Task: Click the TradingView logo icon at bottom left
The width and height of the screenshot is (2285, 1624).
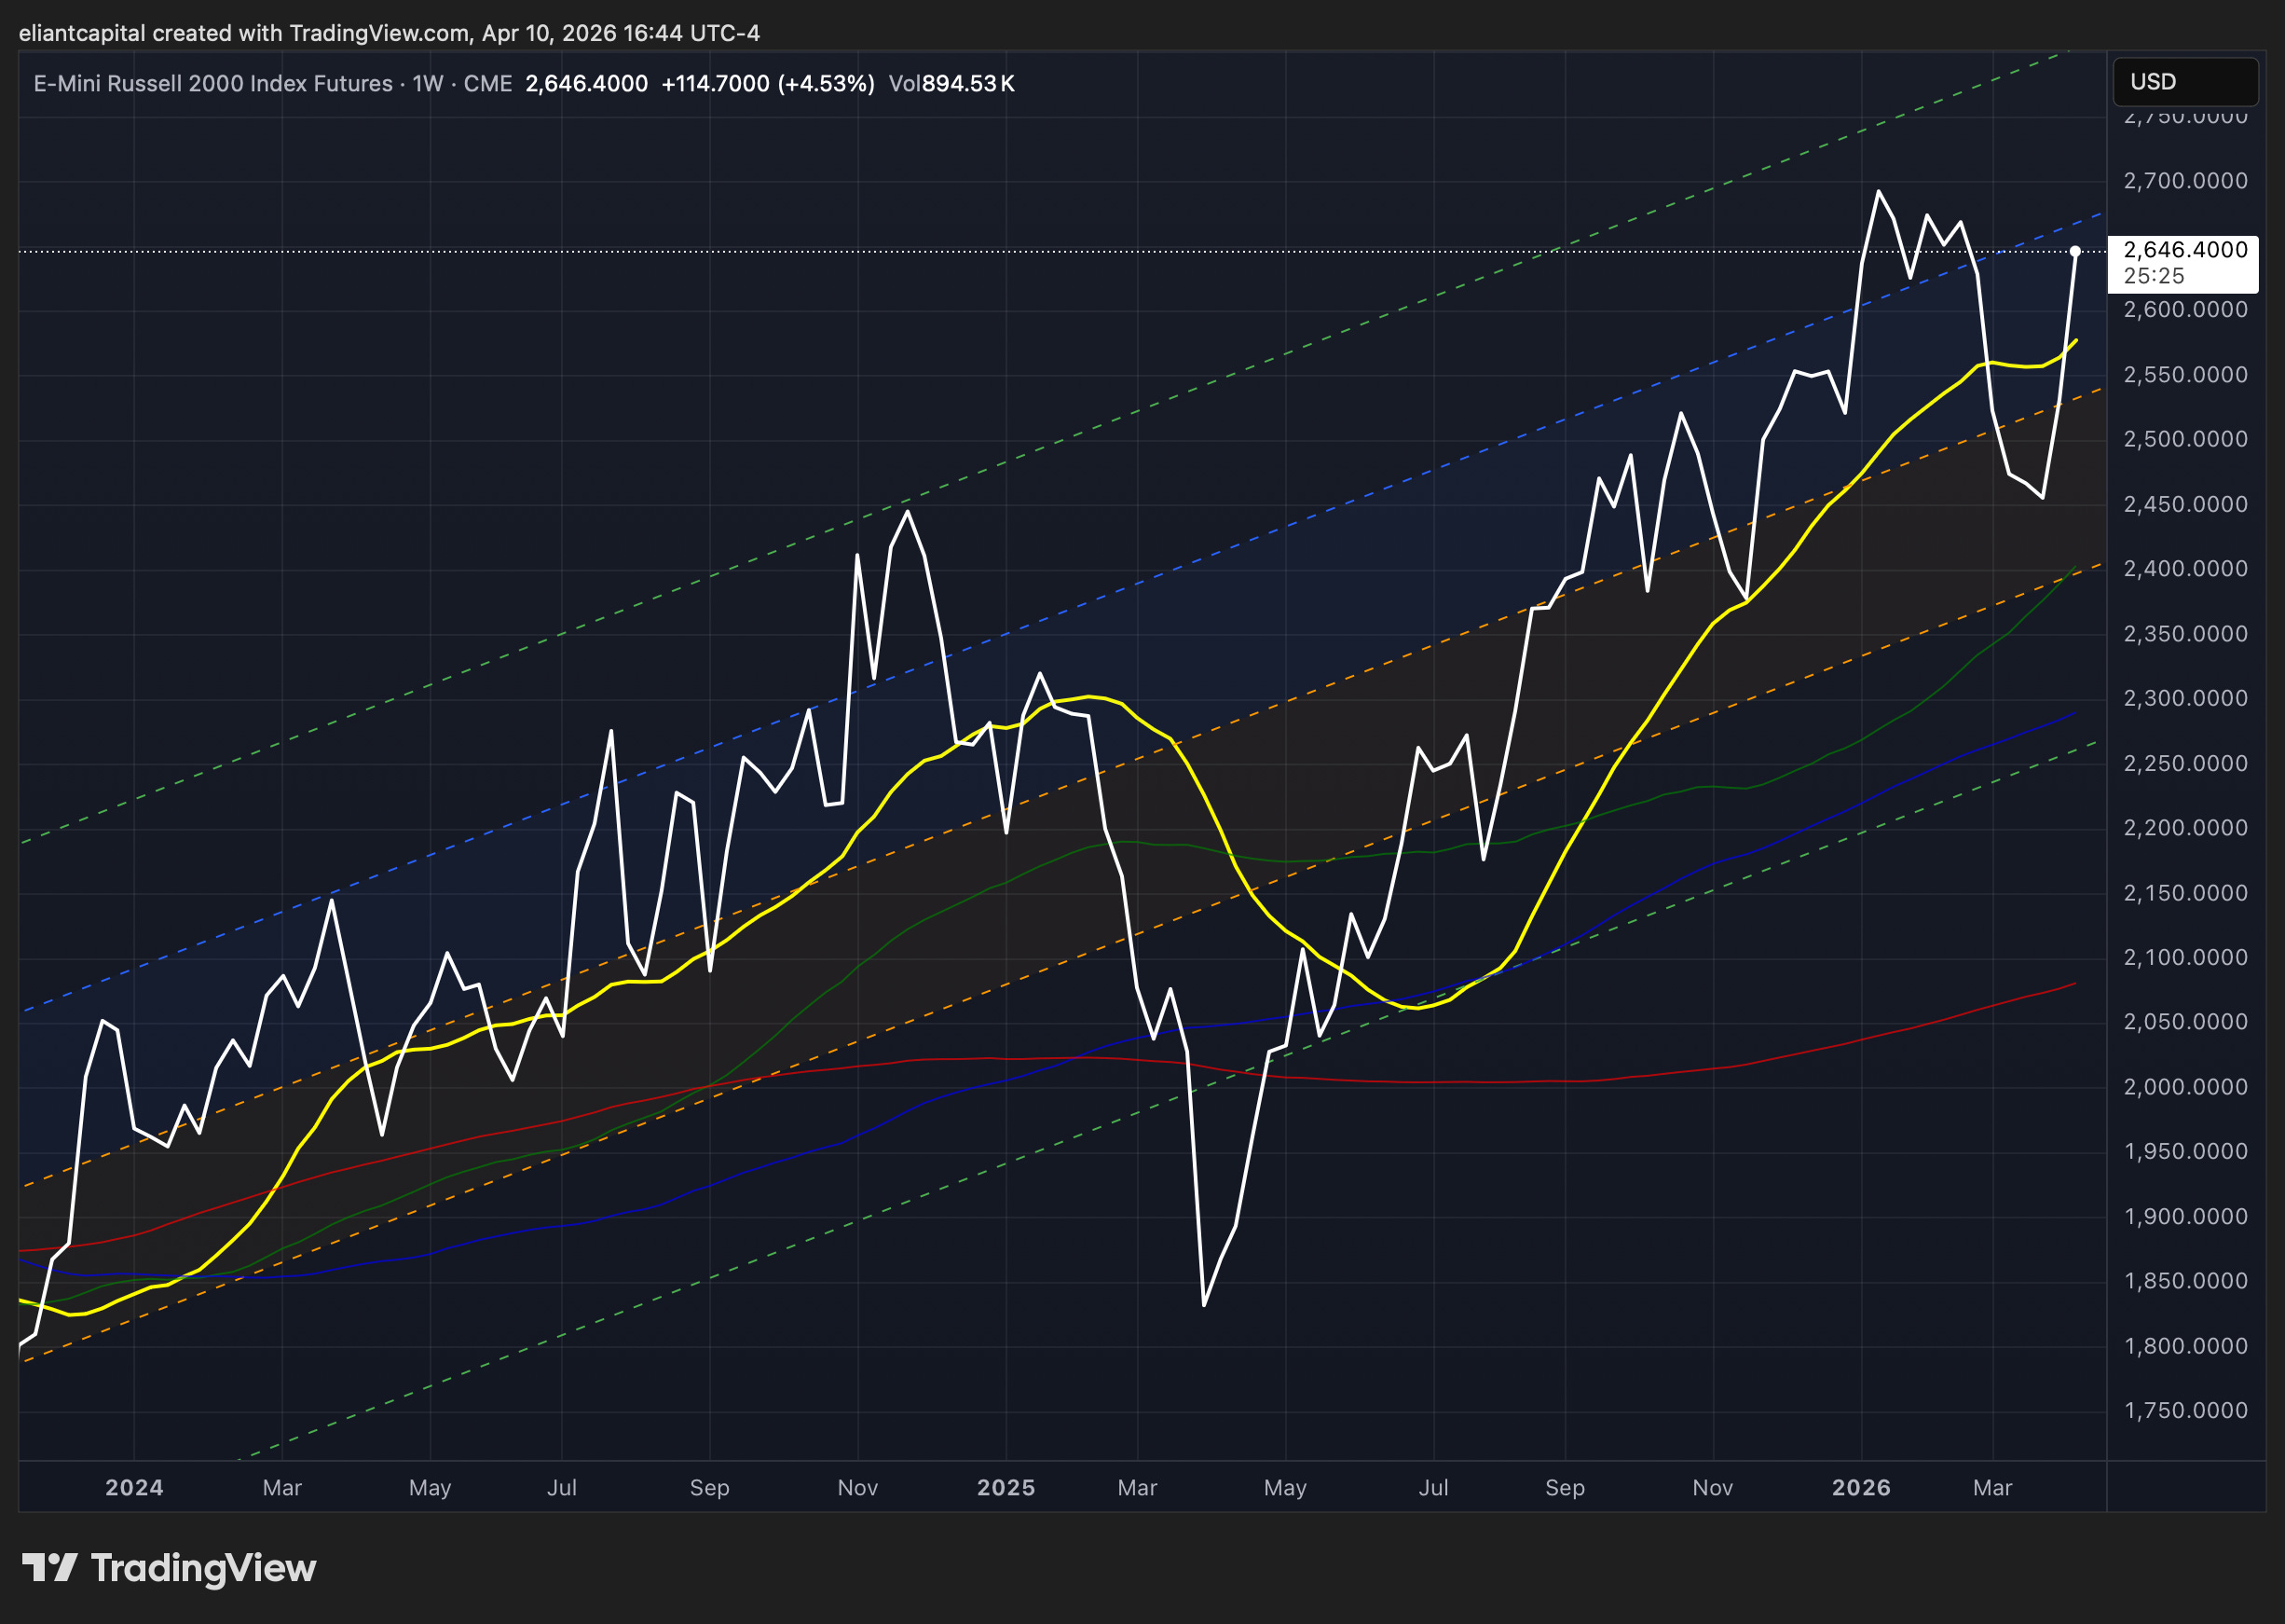Action: coord(49,1567)
